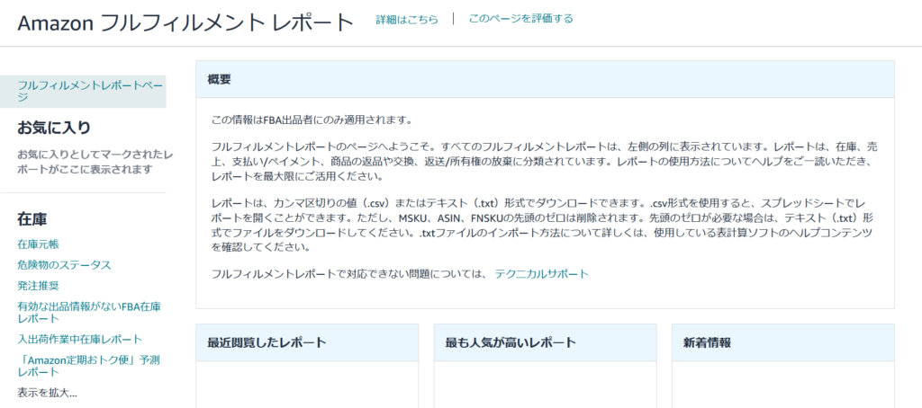Click the テクニカルサポート link
Image resolution: width=922 pixels, height=408 pixels.
pyautogui.click(x=541, y=273)
